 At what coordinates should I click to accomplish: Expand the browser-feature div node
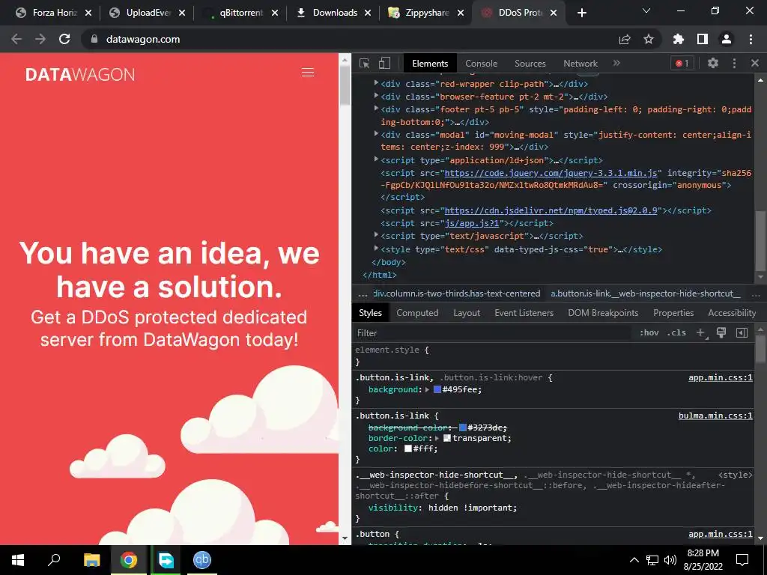[376, 96]
